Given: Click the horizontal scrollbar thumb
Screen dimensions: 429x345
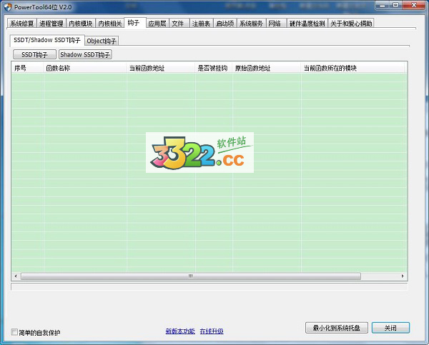Looking at the screenshot, I should pyautogui.click(x=191, y=276).
